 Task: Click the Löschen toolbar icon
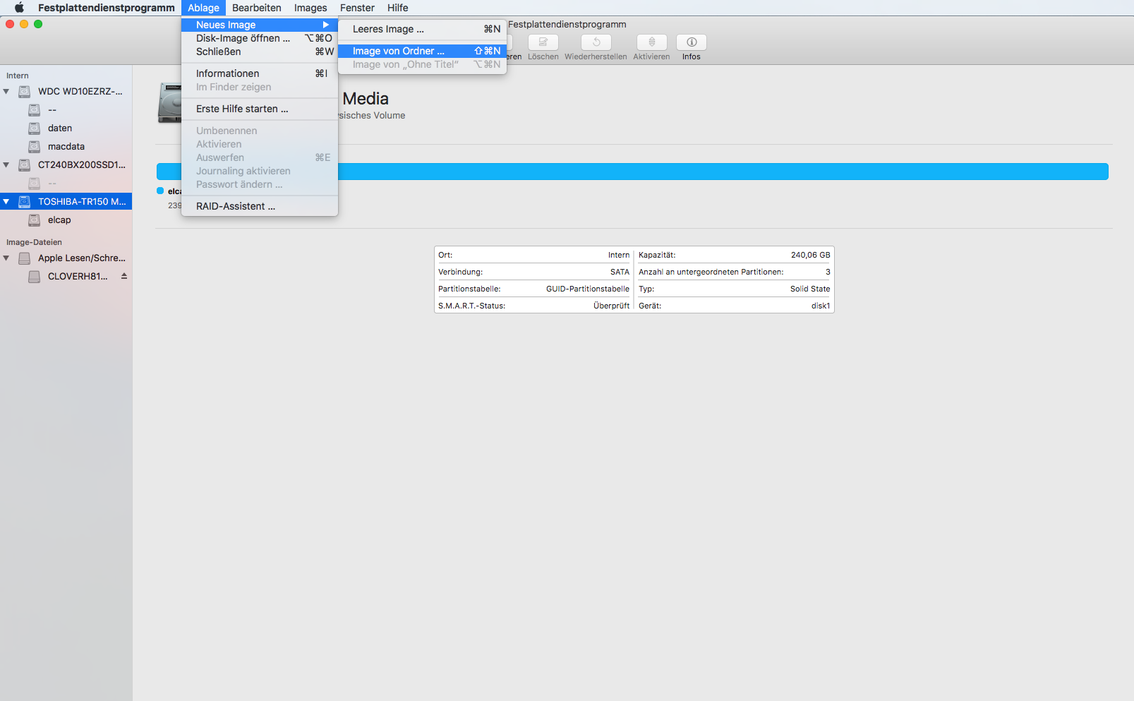(543, 42)
